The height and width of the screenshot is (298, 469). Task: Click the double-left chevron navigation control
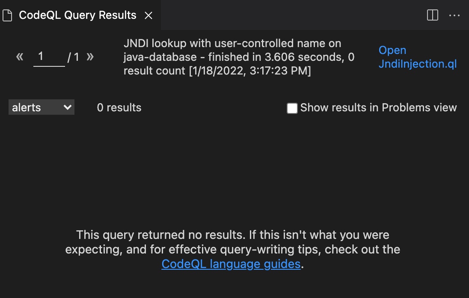pyautogui.click(x=19, y=56)
